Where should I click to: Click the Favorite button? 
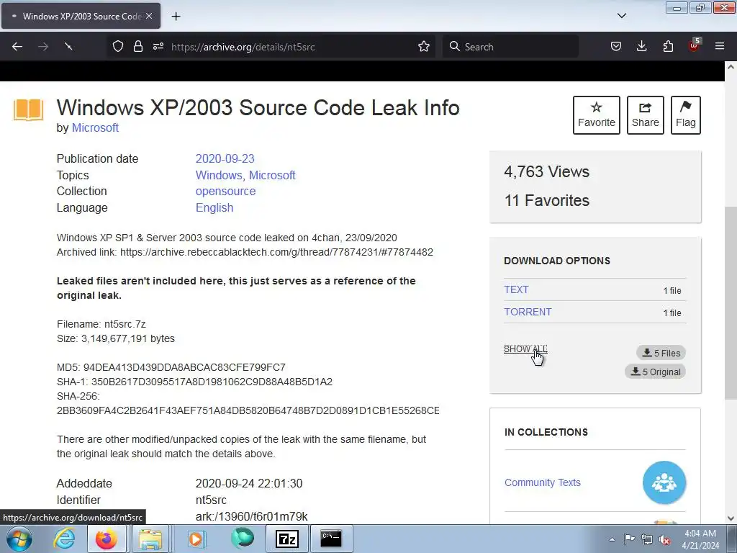pos(597,115)
